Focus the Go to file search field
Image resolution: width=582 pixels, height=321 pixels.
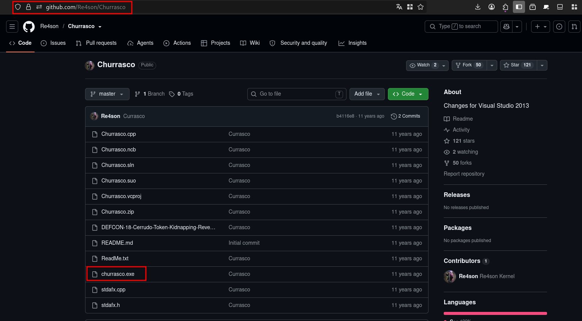[297, 94]
